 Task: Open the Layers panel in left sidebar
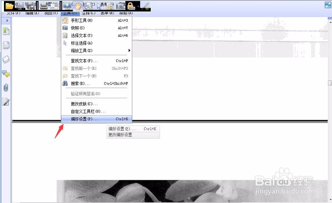point(6,59)
